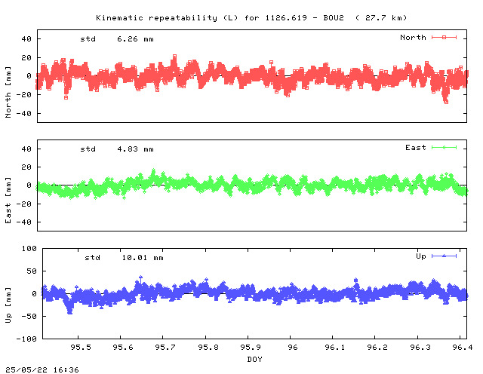Click x-axis tick label '95.5'

pos(81,347)
